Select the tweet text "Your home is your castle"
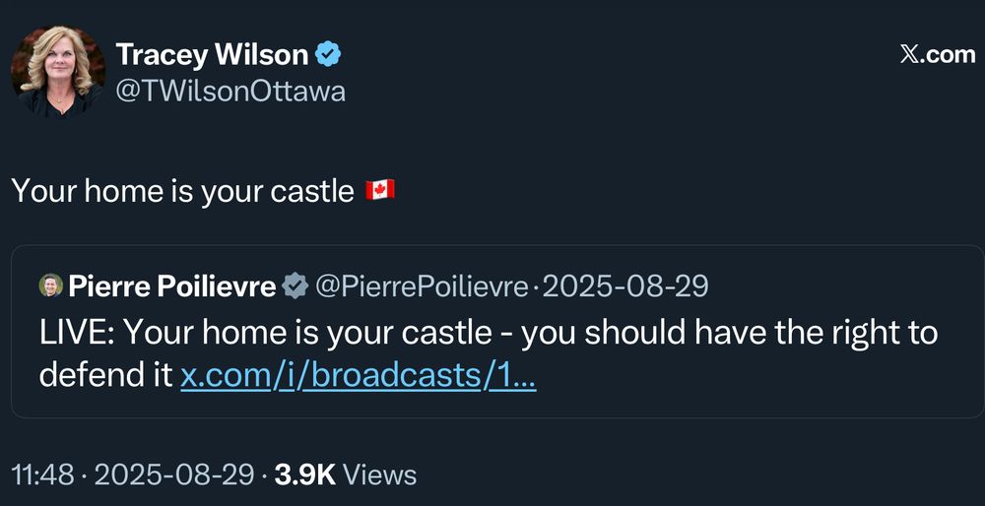Screen dimensions: 985x506 [x=182, y=190]
